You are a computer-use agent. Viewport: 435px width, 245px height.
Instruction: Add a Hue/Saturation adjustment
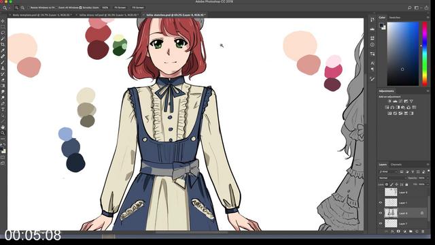387,108
